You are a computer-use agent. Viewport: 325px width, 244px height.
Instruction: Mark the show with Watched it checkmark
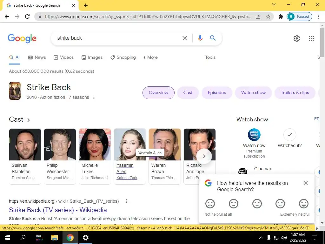click(289, 135)
